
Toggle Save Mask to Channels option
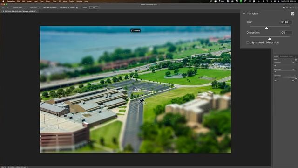(x=50, y=7)
